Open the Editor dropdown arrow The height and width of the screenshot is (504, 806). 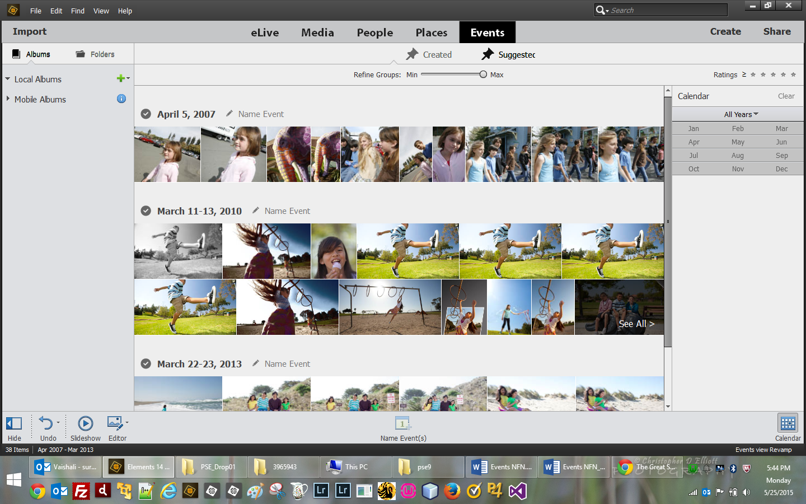tap(127, 423)
